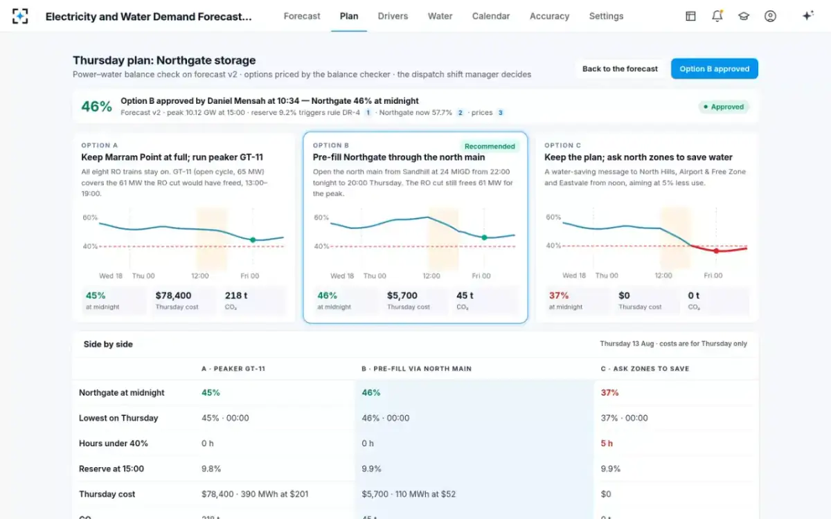The width and height of the screenshot is (831, 519).
Task: Click the C · ASK ZONES TO SAVE header
Action: [645, 369]
